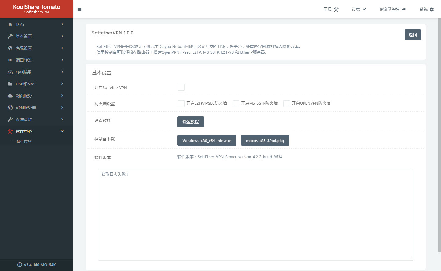Enable the 开启SoftetherVPN checkbox
This screenshot has height=271, width=441.
[x=181, y=87]
